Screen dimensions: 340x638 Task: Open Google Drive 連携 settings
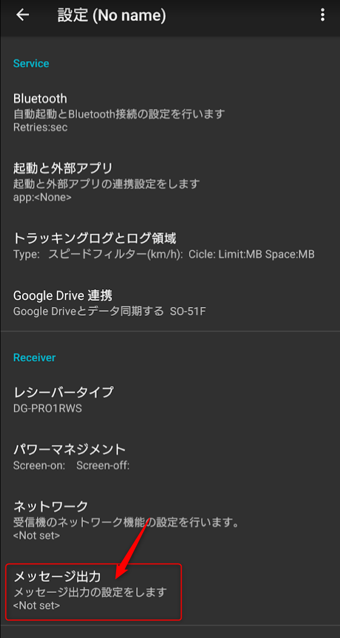(63, 295)
